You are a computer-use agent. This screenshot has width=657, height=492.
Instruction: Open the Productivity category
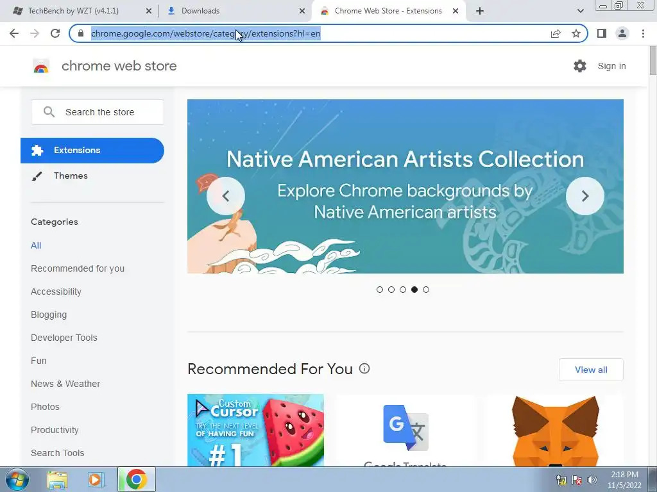[55, 430]
